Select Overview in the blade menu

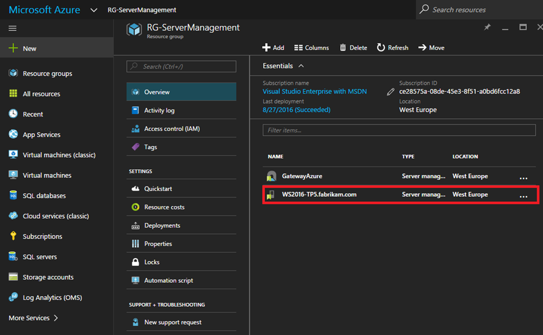[181, 92]
